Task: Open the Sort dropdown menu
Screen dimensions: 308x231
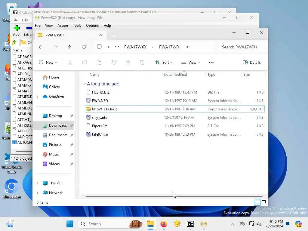Action: pyautogui.click(x=164, y=63)
